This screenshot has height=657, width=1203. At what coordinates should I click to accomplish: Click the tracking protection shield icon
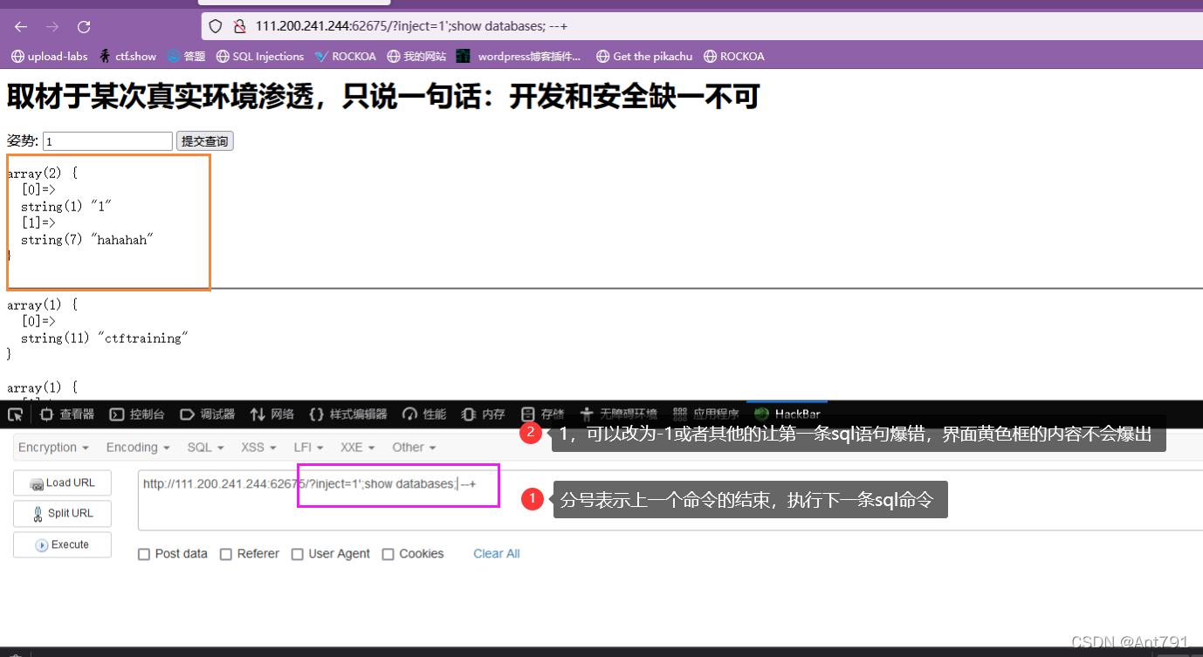coord(216,27)
